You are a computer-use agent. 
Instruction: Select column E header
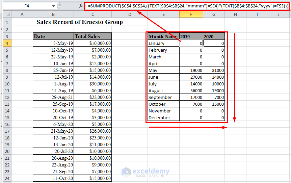(163, 14)
